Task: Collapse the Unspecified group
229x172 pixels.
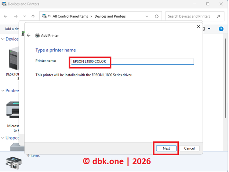Action: tap(3, 138)
